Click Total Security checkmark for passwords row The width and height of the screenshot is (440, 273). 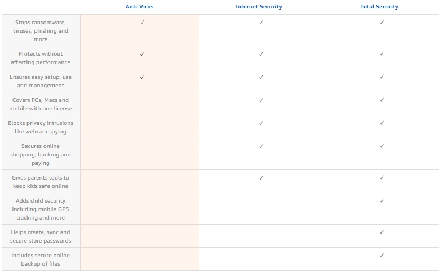point(381,232)
